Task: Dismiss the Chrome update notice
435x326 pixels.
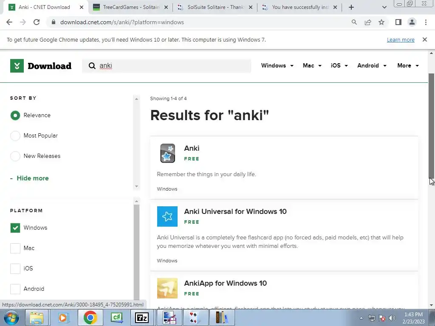Action: pos(424,39)
